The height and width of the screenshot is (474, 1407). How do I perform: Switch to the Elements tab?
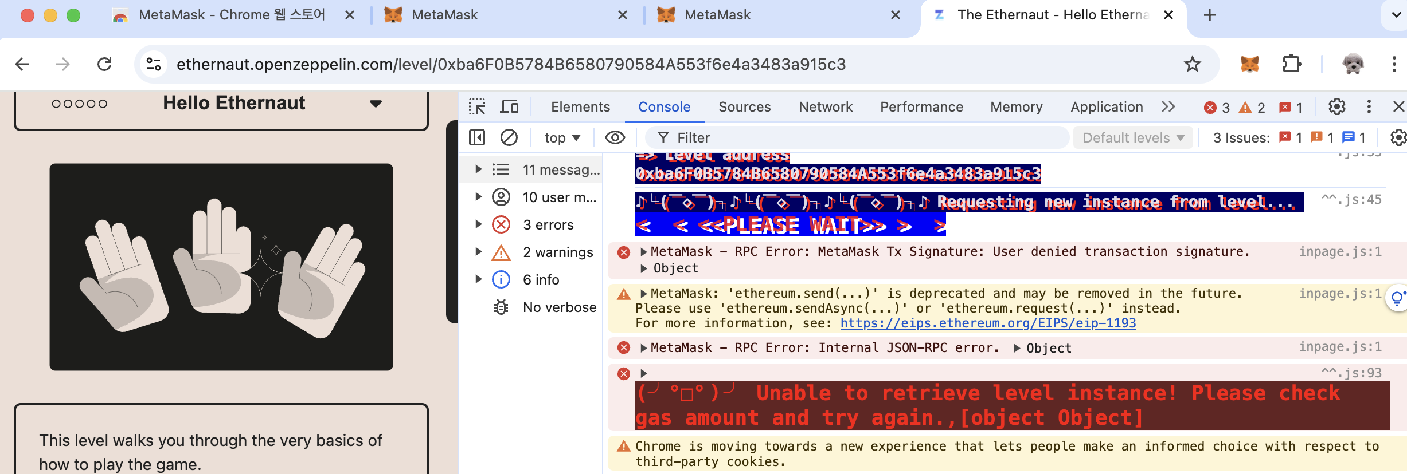point(580,107)
